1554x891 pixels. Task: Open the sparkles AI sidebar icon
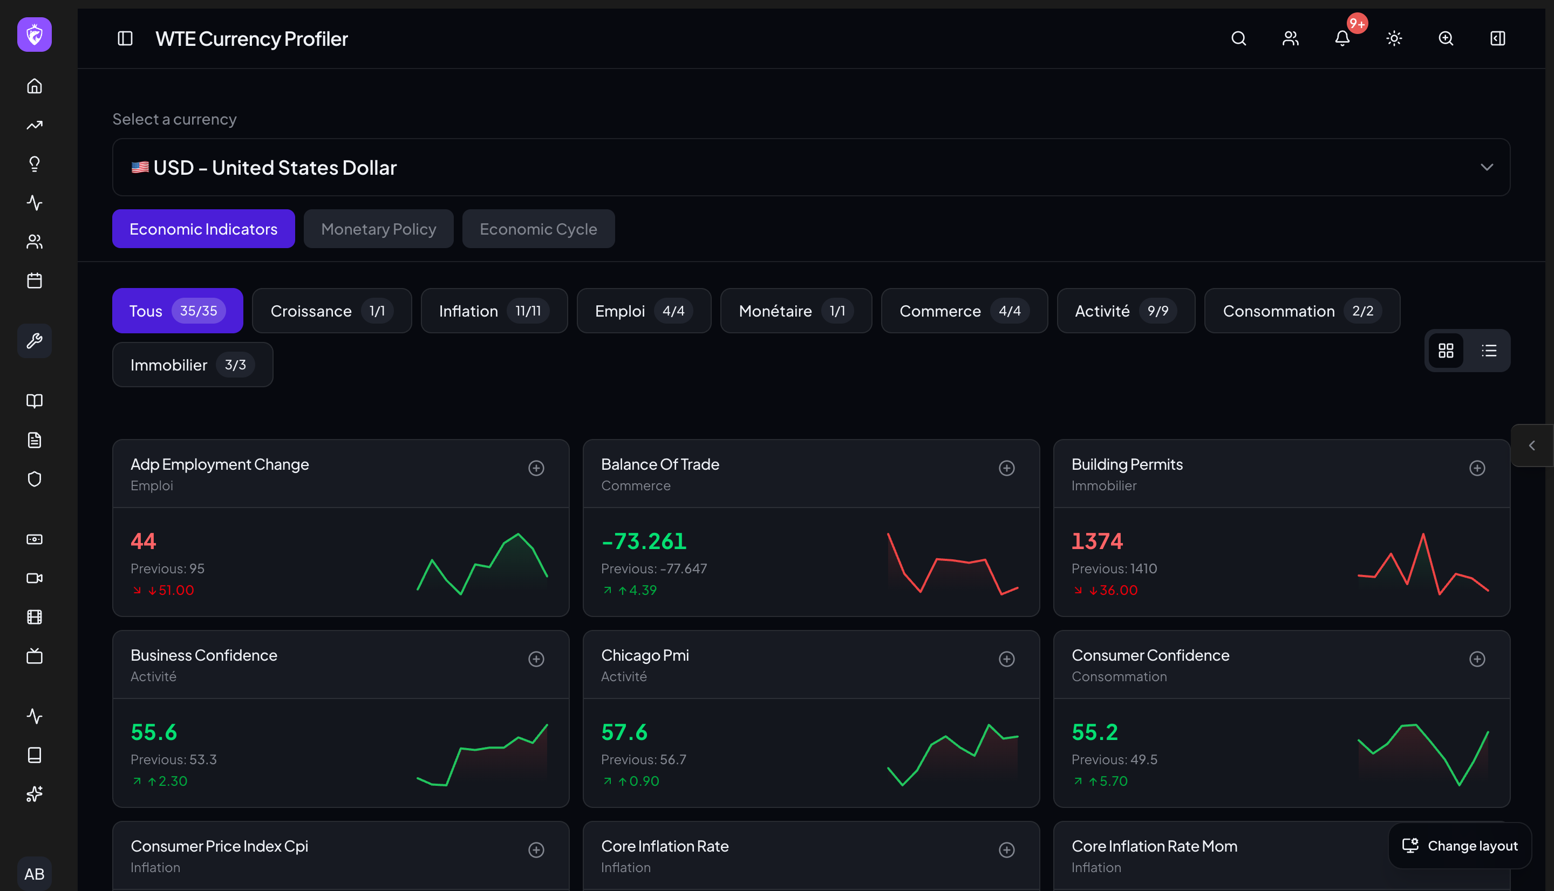point(35,794)
